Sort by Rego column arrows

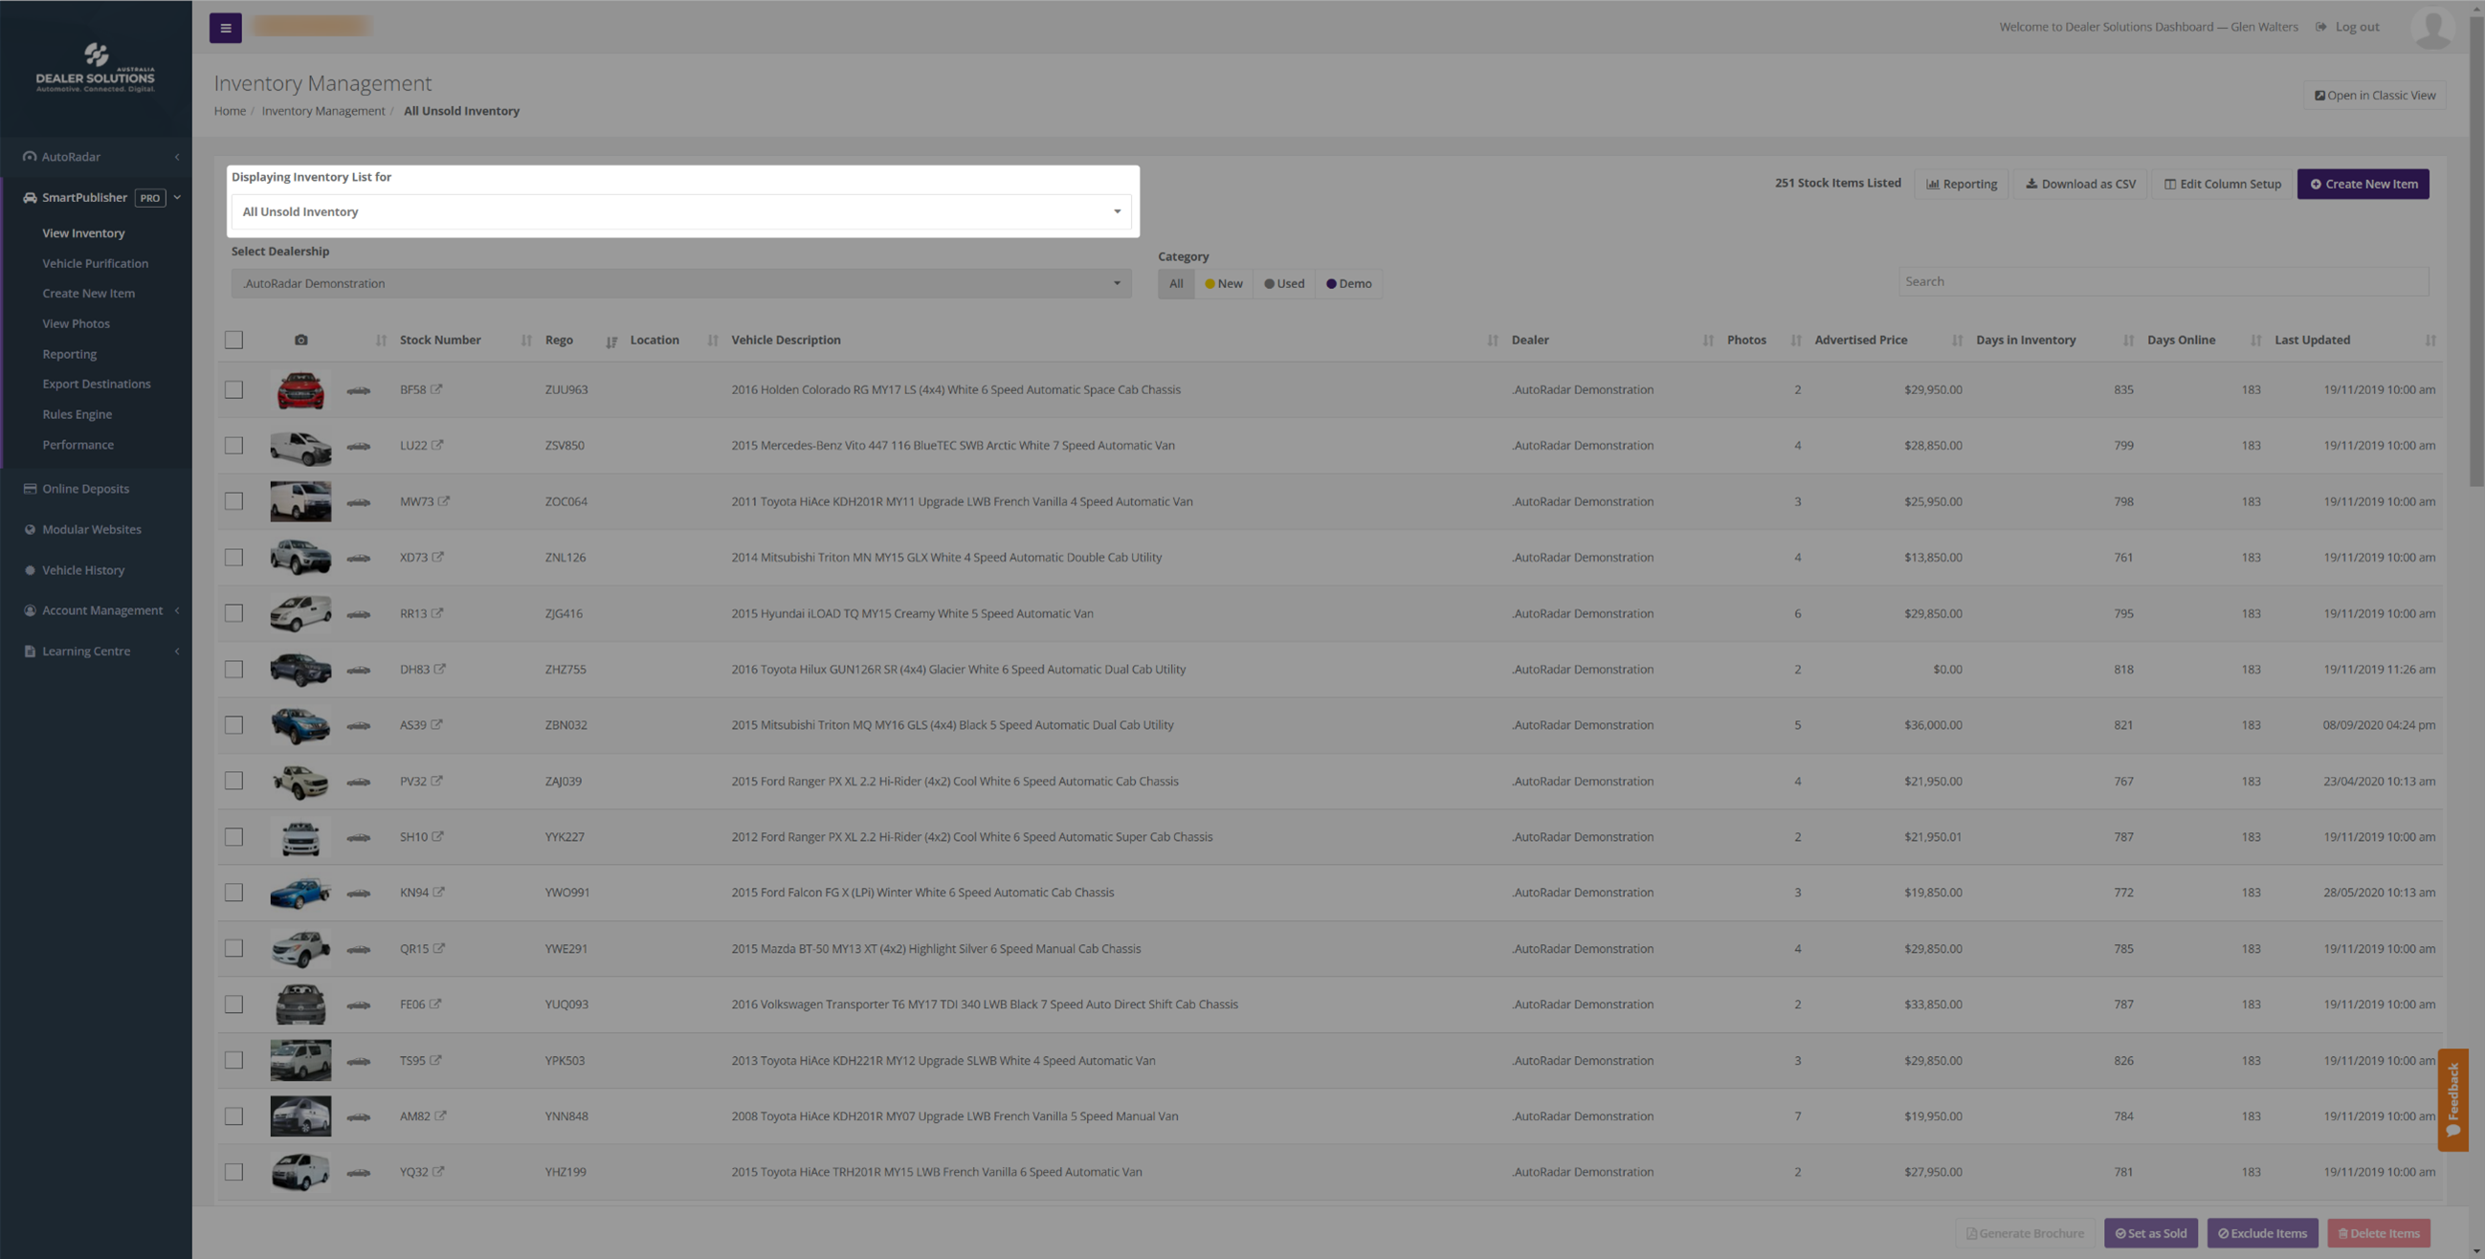(x=611, y=342)
